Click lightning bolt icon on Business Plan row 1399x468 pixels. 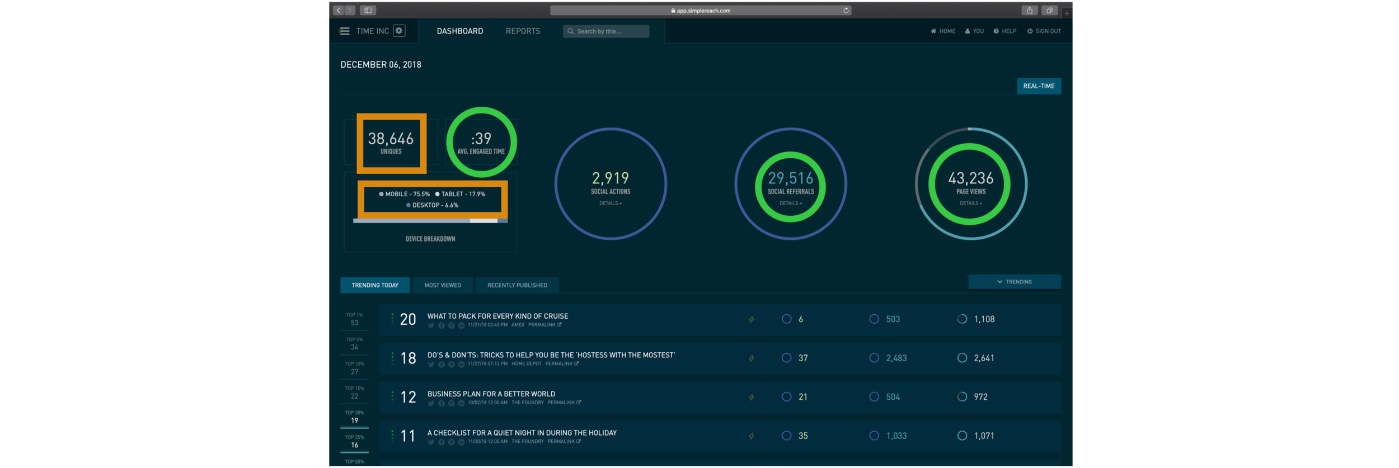(752, 398)
